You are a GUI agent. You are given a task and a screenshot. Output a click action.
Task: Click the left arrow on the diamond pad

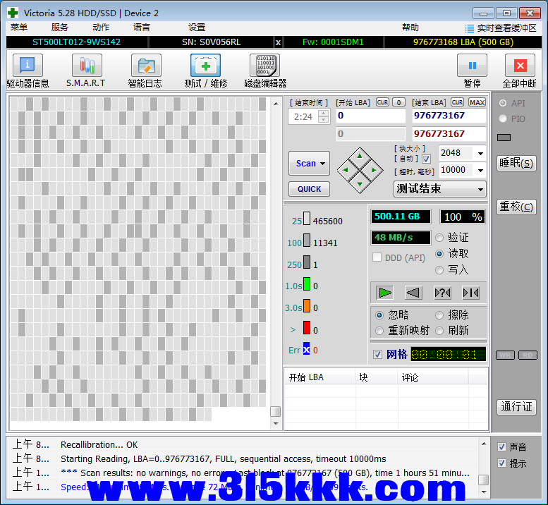pyautogui.click(x=346, y=170)
